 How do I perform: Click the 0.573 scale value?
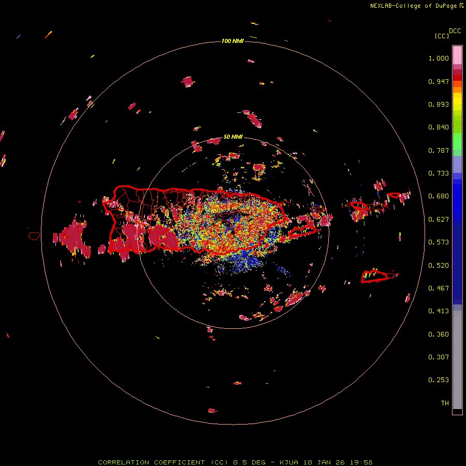(x=439, y=242)
